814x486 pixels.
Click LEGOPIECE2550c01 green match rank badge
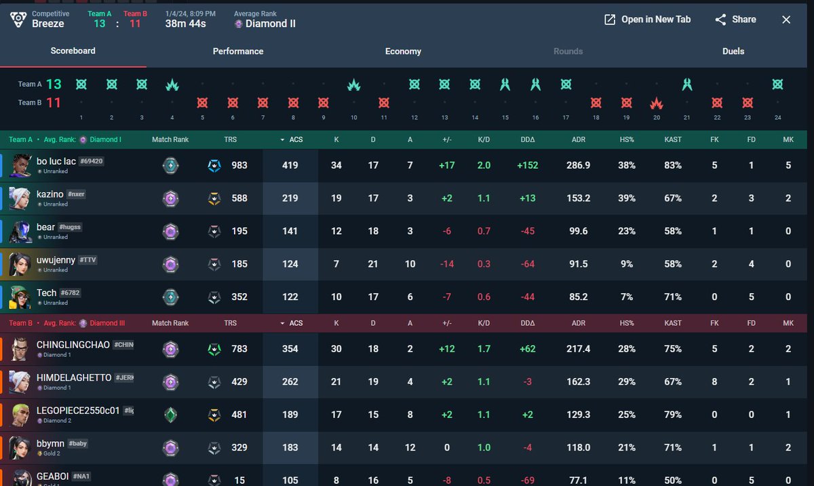pos(170,415)
